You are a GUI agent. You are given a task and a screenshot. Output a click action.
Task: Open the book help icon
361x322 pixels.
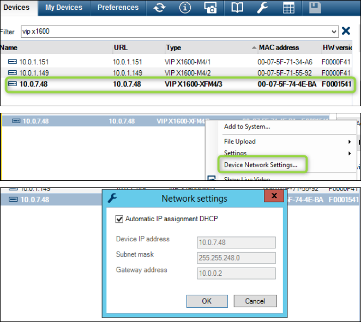click(237, 8)
